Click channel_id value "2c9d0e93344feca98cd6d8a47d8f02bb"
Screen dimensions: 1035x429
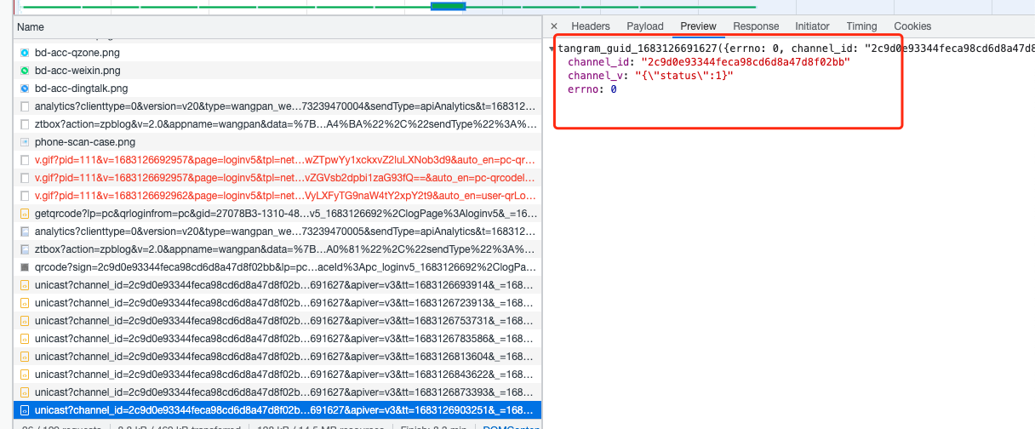click(x=745, y=63)
